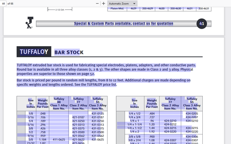
Task: Click the page number field showing 44
Action: [3, 4]
